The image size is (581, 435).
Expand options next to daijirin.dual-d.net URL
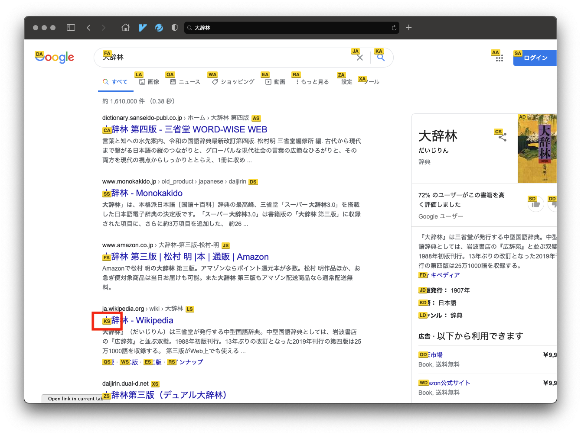(x=155, y=384)
